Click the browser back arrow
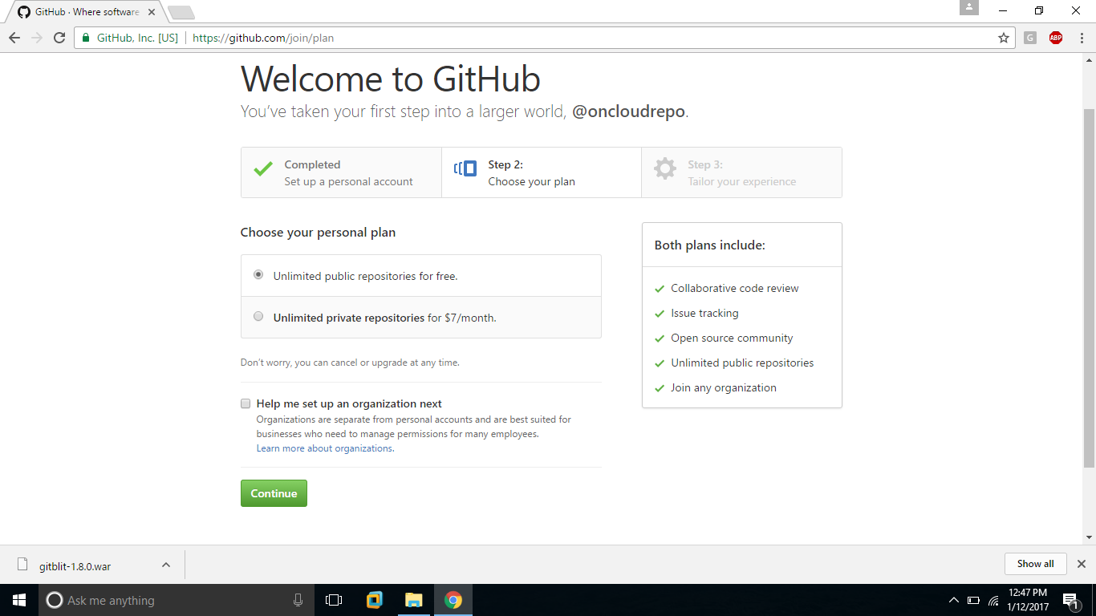The width and height of the screenshot is (1096, 616). (x=14, y=38)
